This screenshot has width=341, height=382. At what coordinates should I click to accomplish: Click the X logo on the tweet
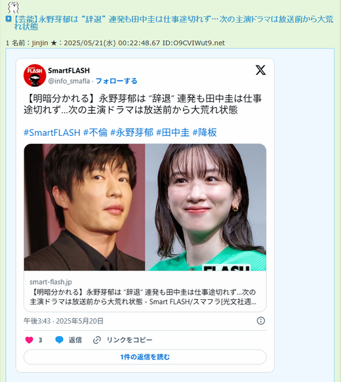(x=260, y=70)
